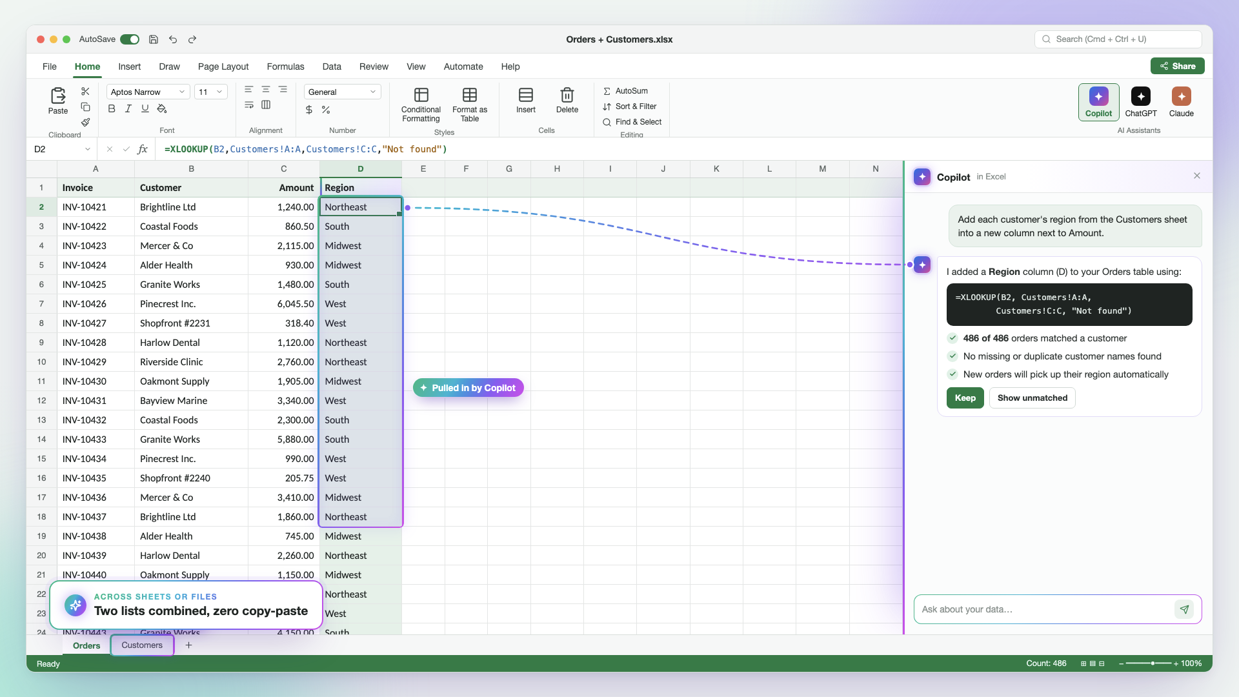Apply Bold formatting
This screenshot has height=697, width=1239.
[112, 109]
